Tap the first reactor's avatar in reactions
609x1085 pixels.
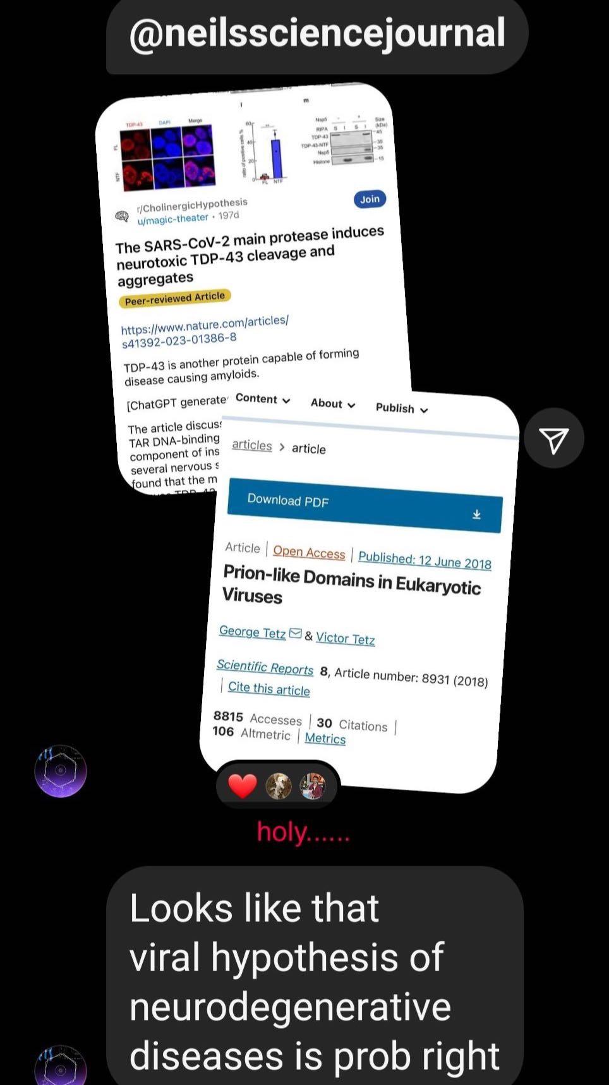click(279, 787)
